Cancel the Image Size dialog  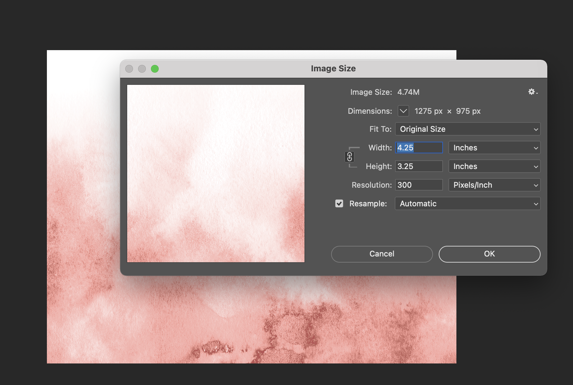382,254
